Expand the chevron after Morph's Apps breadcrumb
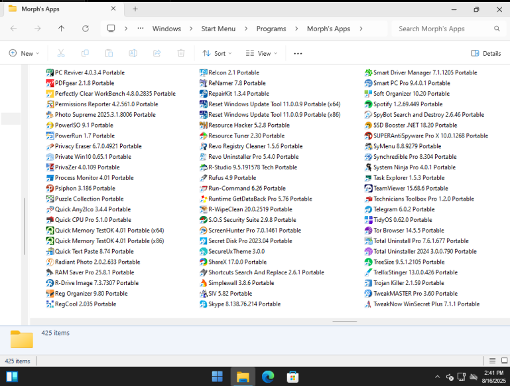Viewport: 510px width, 386px height. tap(361, 29)
